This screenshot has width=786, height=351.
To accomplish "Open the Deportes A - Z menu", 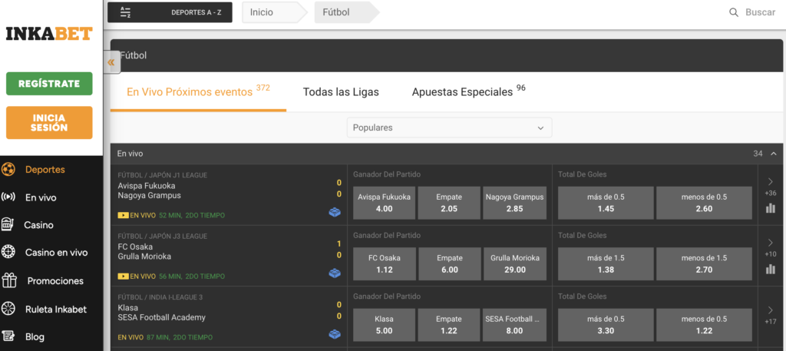I will pyautogui.click(x=170, y=12).
